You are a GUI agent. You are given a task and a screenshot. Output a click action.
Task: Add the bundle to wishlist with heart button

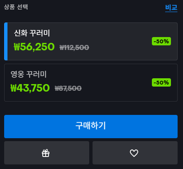pyautogui.click(x=135, y=153)
